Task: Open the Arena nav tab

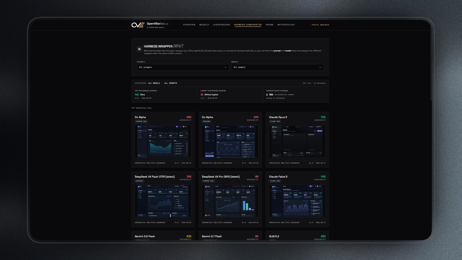Action: tap(269, 25)
